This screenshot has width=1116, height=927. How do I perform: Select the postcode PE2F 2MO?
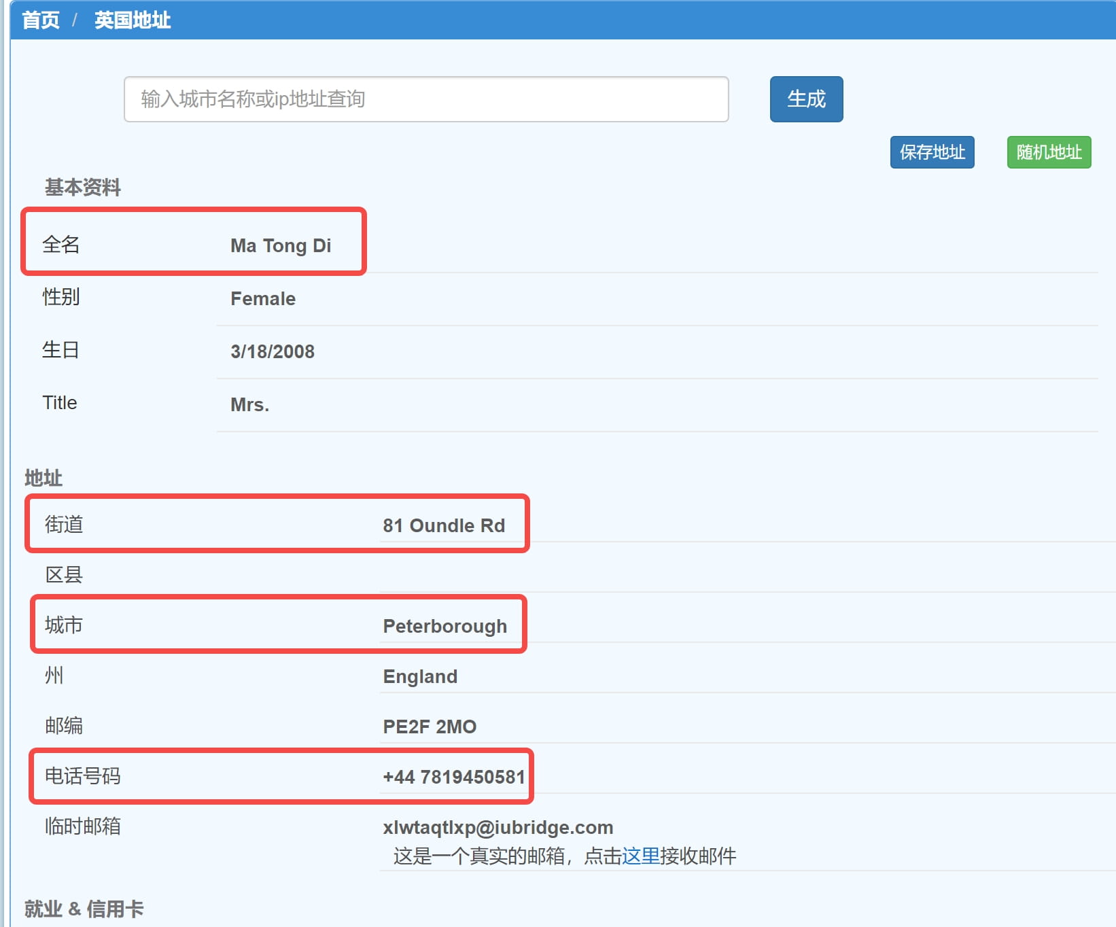pos(430,727)
